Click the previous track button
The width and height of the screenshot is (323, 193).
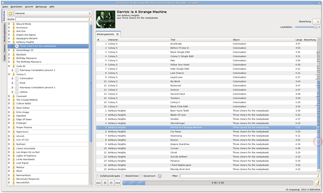point(99,183)
